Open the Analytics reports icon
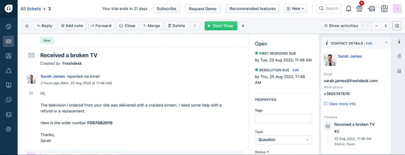This screenshot has width=405, height=155. pyautogui.click(x=9, y=114)
